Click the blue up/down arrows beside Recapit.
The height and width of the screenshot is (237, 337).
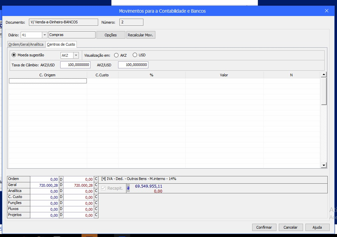[128, 188]
